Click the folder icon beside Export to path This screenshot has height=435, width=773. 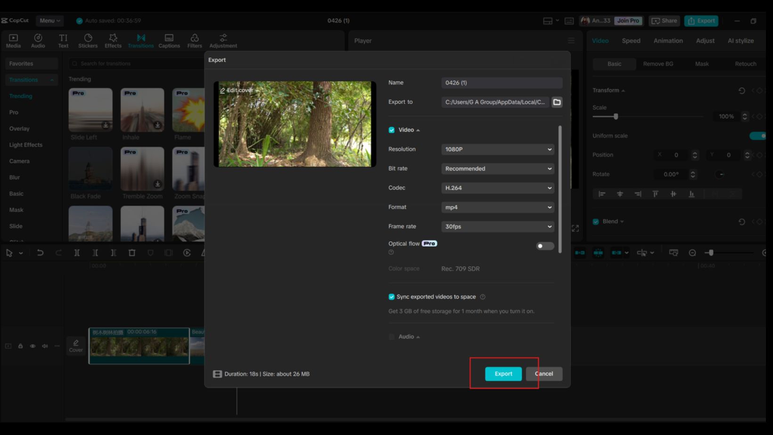tap(557, 102)
